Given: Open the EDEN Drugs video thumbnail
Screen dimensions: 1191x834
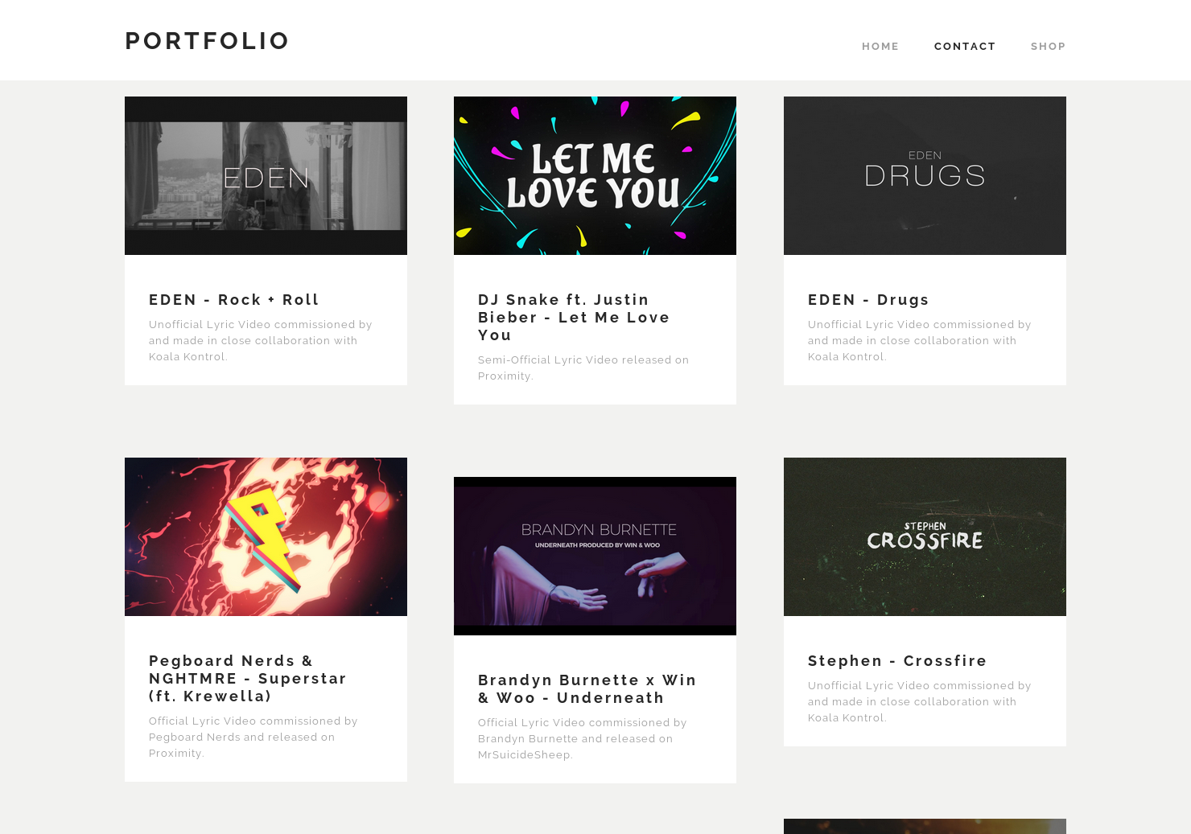Looking at the screenshot, I should pos(925,175).
